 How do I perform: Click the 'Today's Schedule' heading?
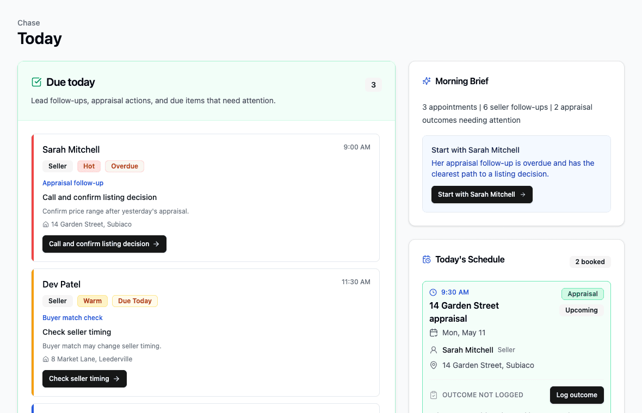470,259
